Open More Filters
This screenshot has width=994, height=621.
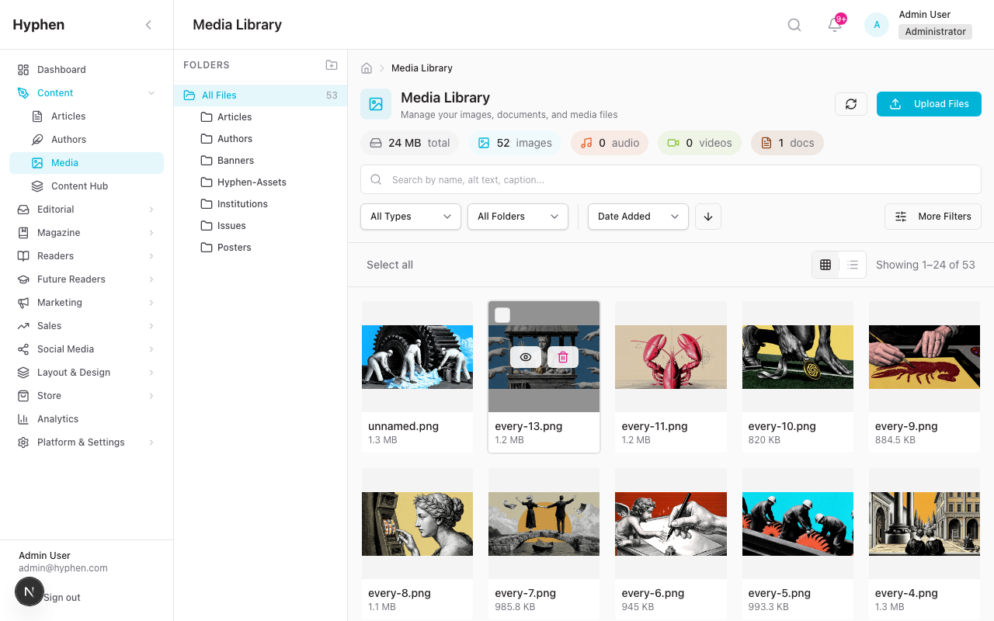(x=933, y=217)
